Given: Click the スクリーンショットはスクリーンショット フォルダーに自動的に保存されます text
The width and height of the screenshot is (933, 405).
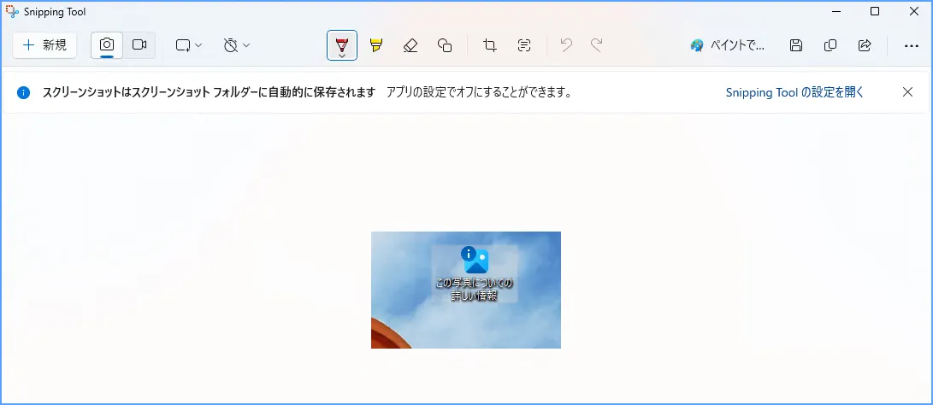Looking at the screenshot, I should pos(209,92).
